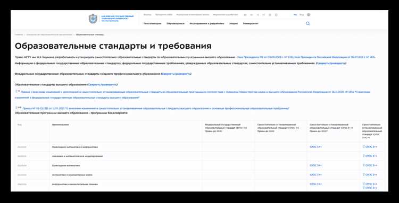Screen dimensions: 399x203
Task: Click the row name Прикладная математика и информатика
Action: click(75, 147)
